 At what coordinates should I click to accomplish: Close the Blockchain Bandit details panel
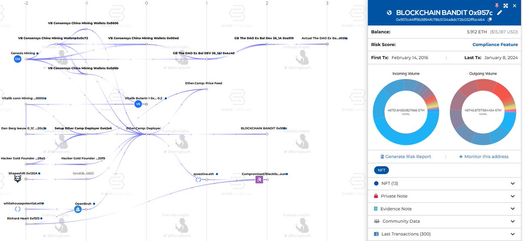pyautogui.click(x=515, y=6)
